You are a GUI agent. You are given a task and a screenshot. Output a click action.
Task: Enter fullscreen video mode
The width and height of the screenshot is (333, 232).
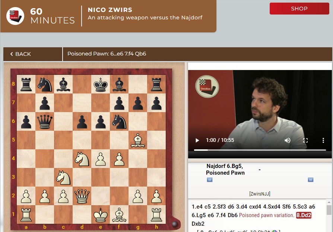pos(305,140)
